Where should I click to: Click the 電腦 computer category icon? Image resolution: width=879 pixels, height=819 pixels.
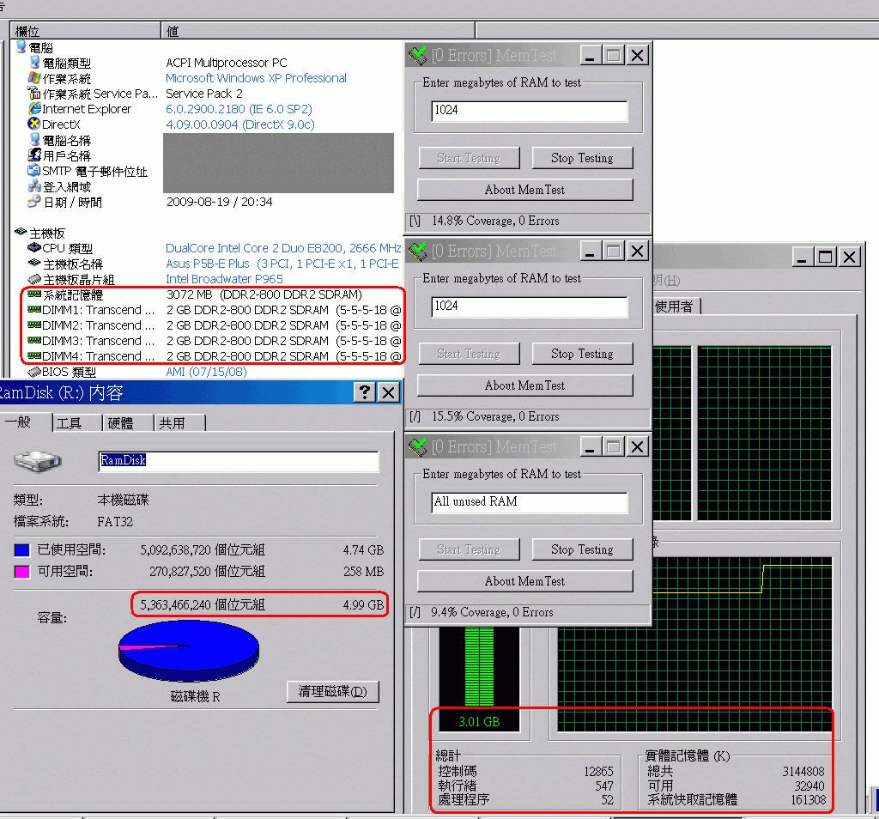21,47
